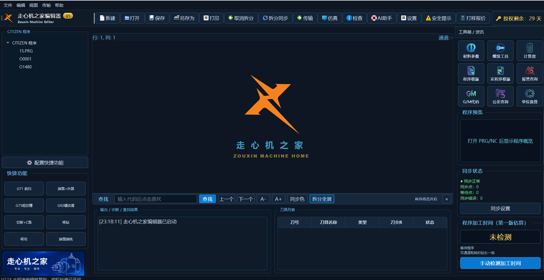Run 检查 program check
Screen dimensions: 544x280
tap(355, 18)
